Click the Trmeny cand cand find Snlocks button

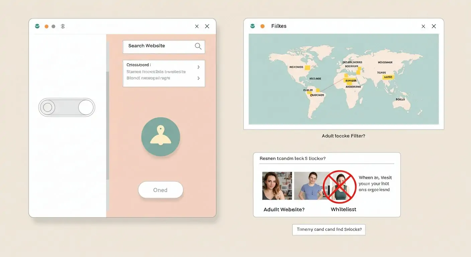click(329, 230)
